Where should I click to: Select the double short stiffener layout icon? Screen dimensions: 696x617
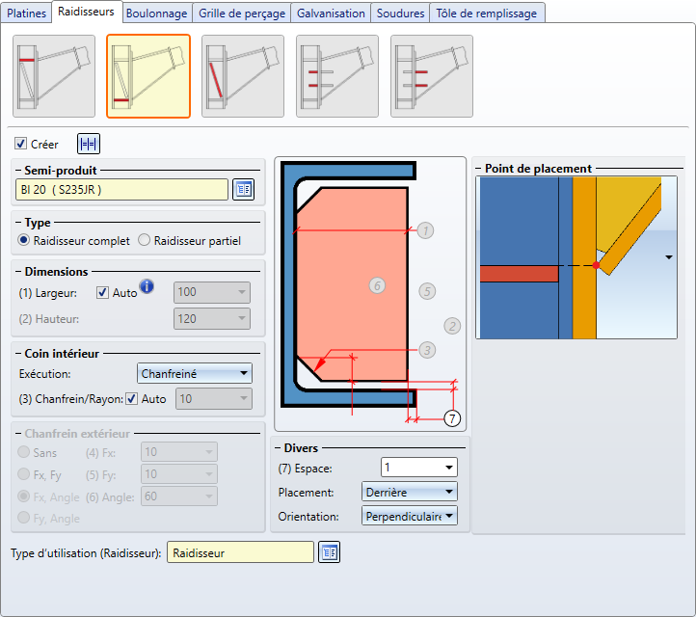tap(336, 76)
